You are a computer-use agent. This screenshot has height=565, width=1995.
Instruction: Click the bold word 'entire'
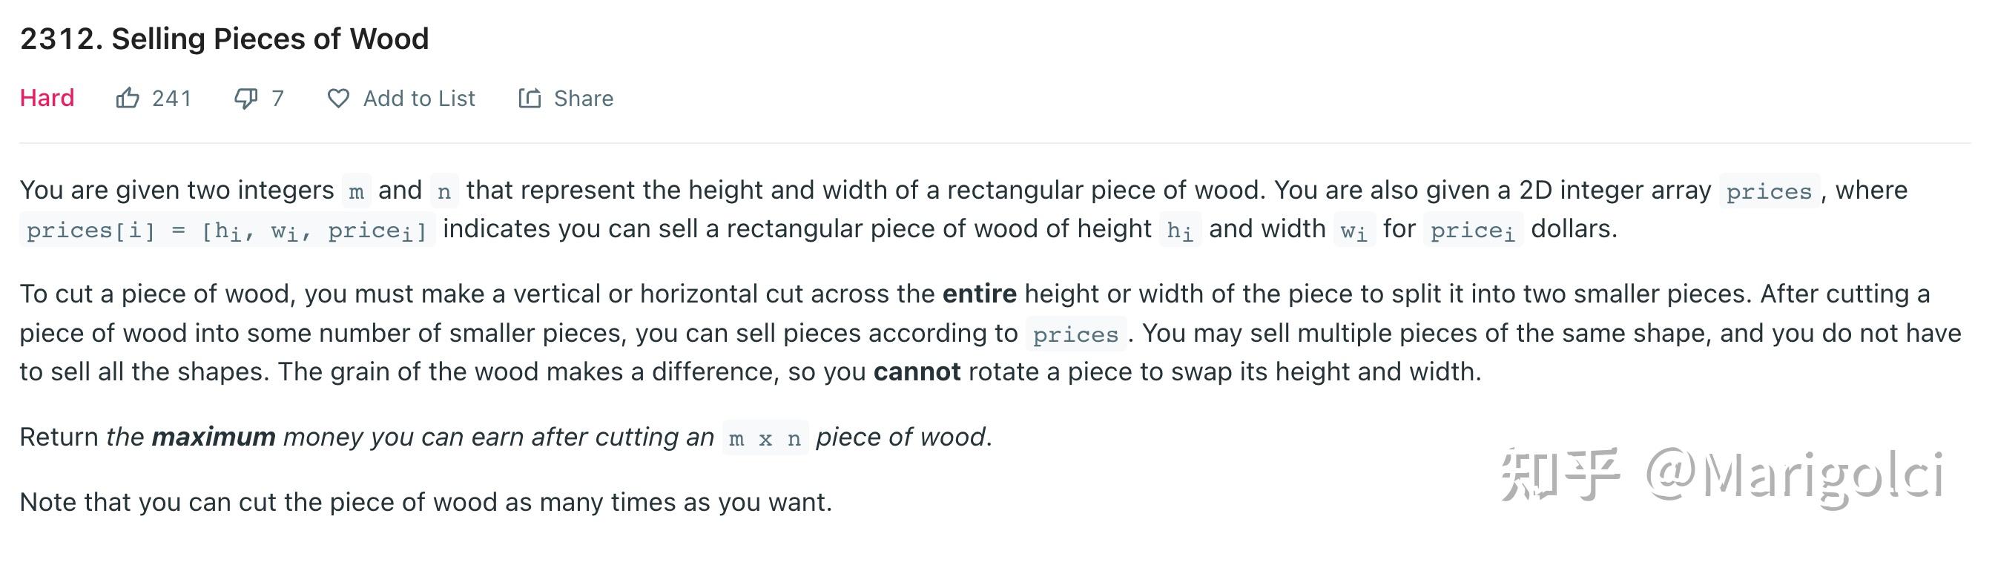(x=979, y=294)
